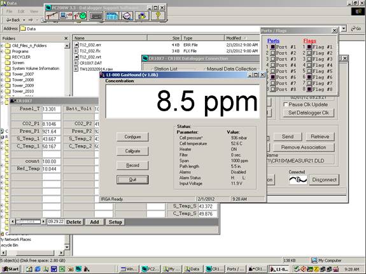Click the connected plug icon in CR10X7 connection
The height and width of the screenshot is (274, 366).
(x=298, y=180)
